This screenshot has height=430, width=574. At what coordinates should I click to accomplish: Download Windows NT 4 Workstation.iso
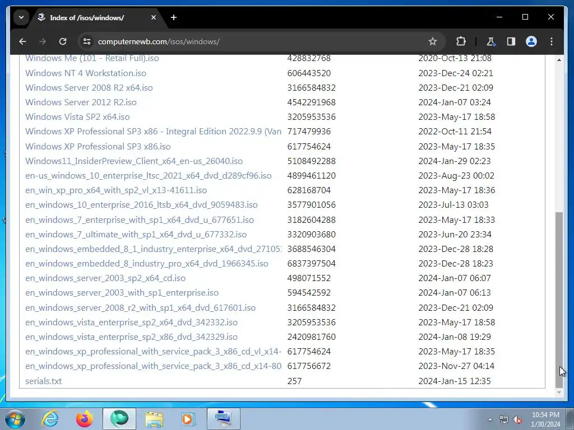click(x=86, y=73)
